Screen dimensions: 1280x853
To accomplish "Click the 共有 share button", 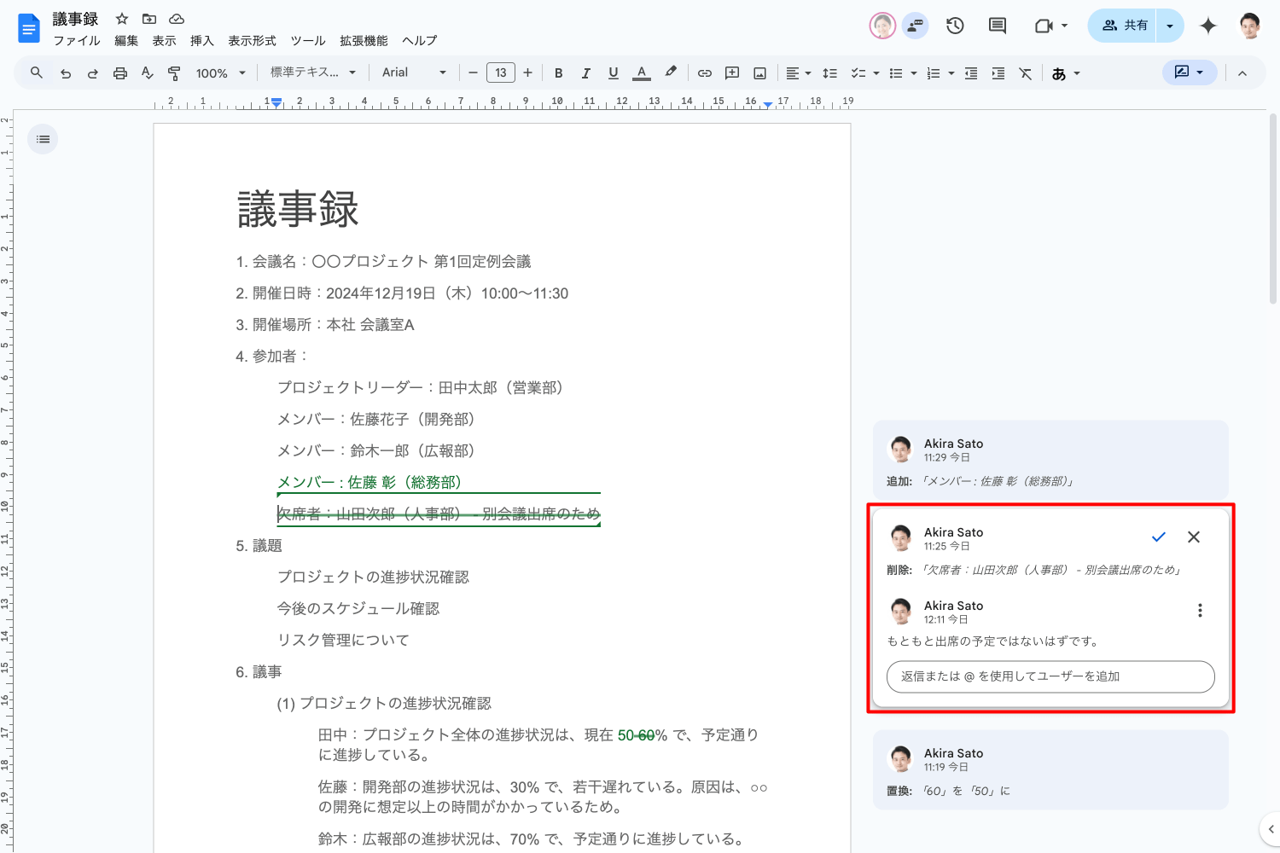I will pos(1123,26).
